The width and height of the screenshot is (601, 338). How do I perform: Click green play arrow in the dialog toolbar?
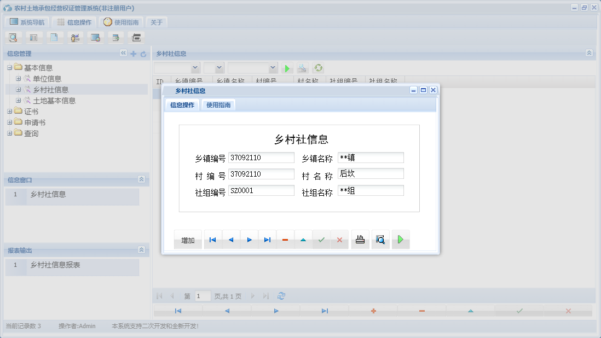point(401,240)
